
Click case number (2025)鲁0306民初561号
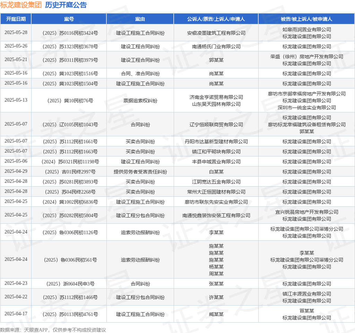click(x=70, y=260)
